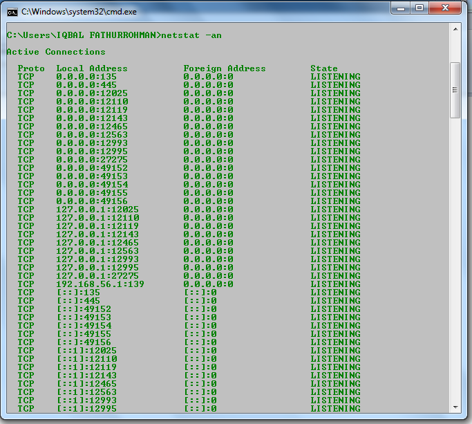Click the scrollbar up arrow

[455, 29]
